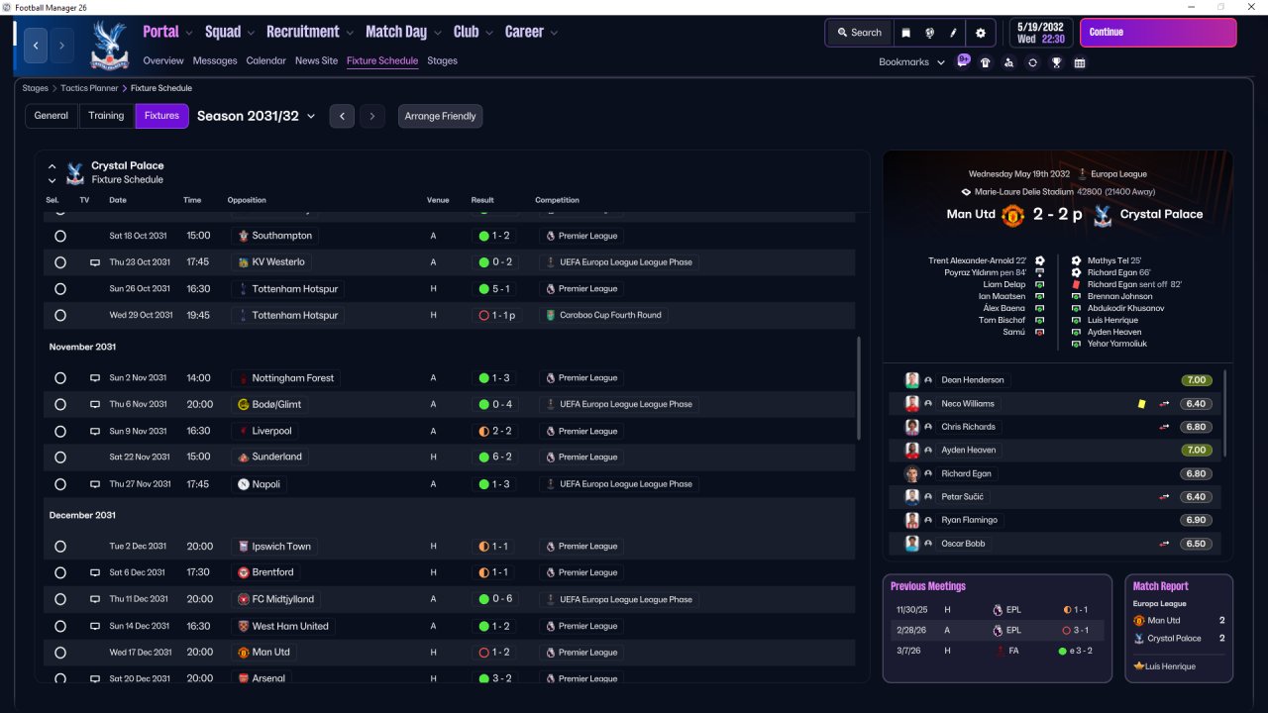The width and height of the screenshot is (1268, 713).
Task: Open the world globe icon in top bar
Action: tap(930, 33)
